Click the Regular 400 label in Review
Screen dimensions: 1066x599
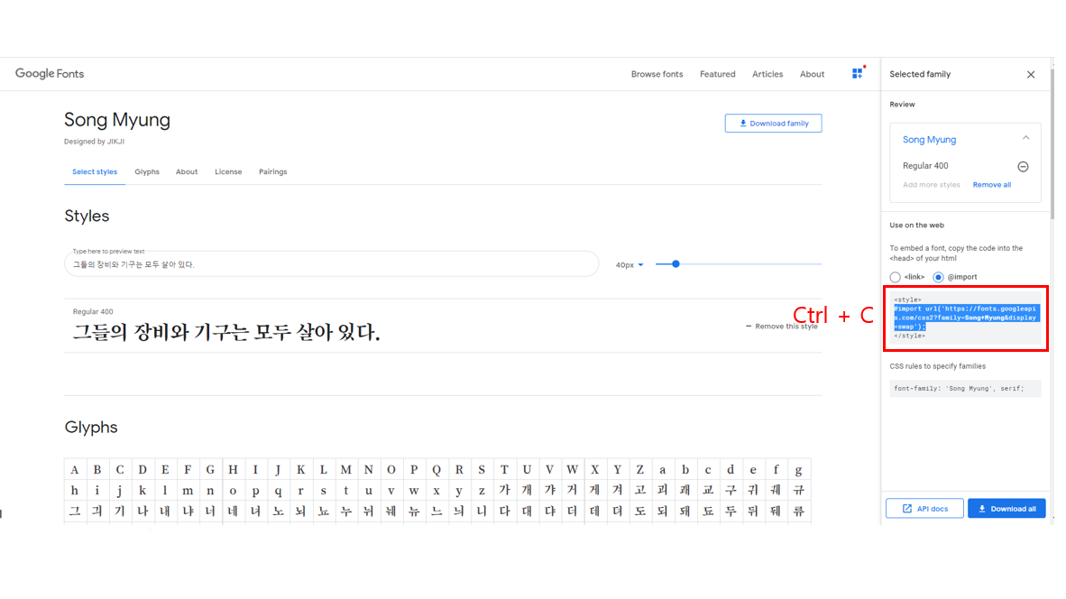(x=925, y=166)
